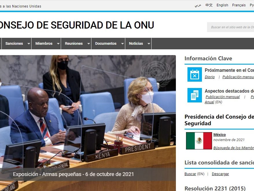Select the 中文 language option
The image size is (254, 191).
[x=209, y=5]
